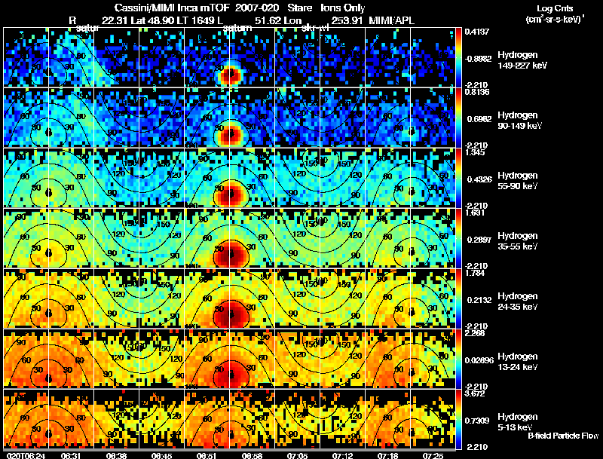Click the Hydrogen 5-13 keV label
Viewport: 603px width, 459px height.
pos(517,422)
